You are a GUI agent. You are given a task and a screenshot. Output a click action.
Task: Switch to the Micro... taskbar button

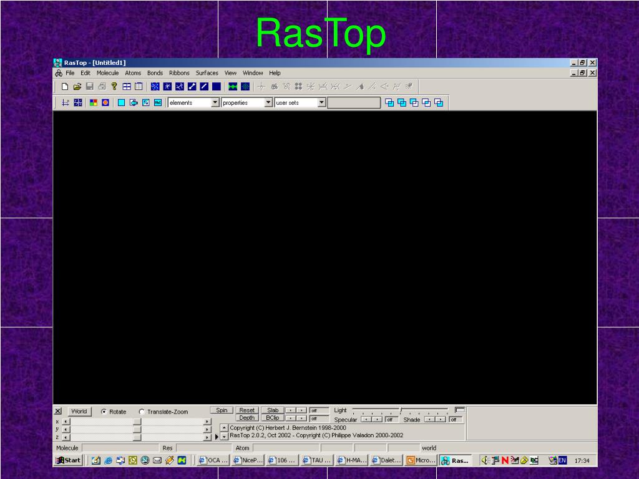[421, 460]
